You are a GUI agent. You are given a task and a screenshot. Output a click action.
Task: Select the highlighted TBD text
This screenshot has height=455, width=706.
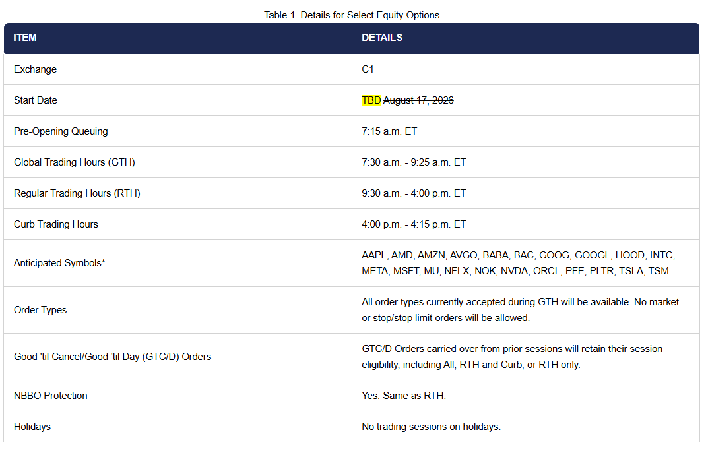pyautogui.click(x=371, y=100)
